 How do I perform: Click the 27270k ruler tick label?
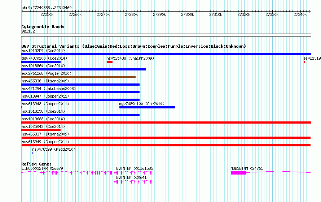point(103,14)
